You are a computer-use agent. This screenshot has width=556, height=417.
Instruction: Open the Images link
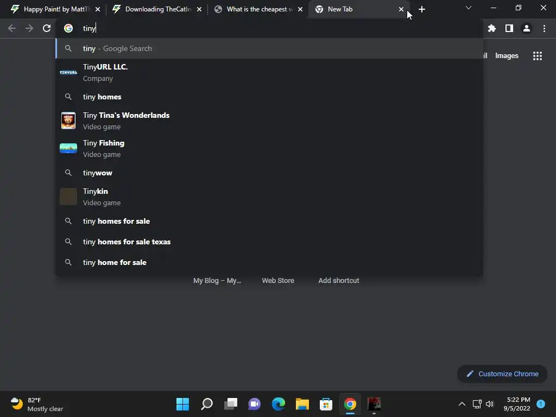(507, 56)
